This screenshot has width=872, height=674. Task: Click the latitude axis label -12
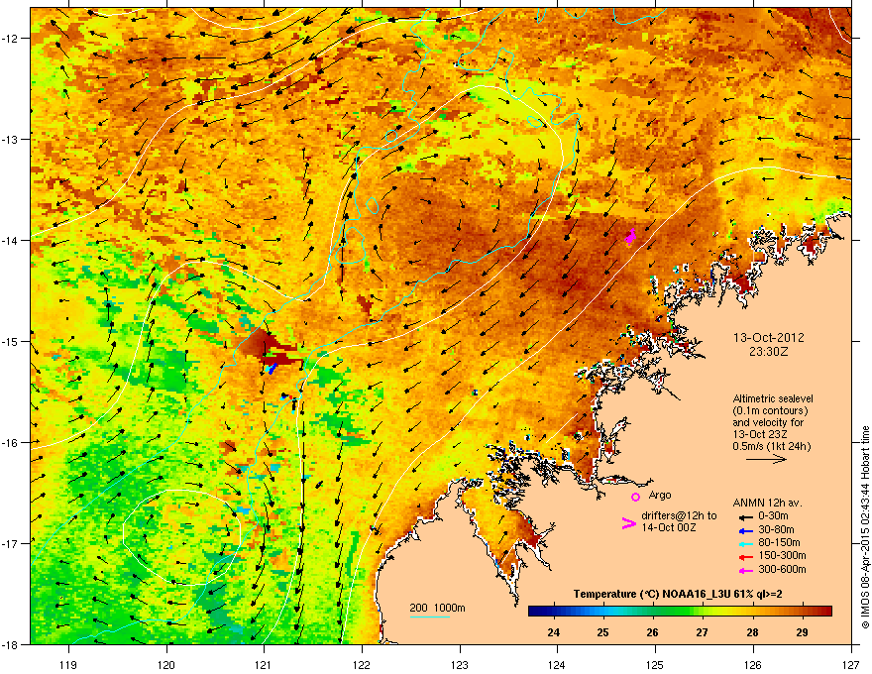pyautogui.click(x=10, y=39)
